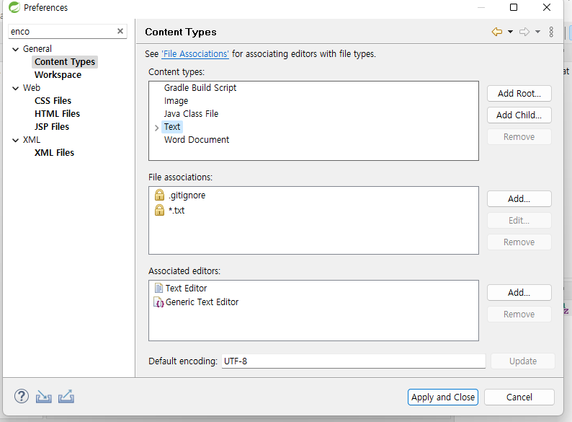Select CSS Files under Web
Viewport: 572px width, 422px height.
coord(53,101)
